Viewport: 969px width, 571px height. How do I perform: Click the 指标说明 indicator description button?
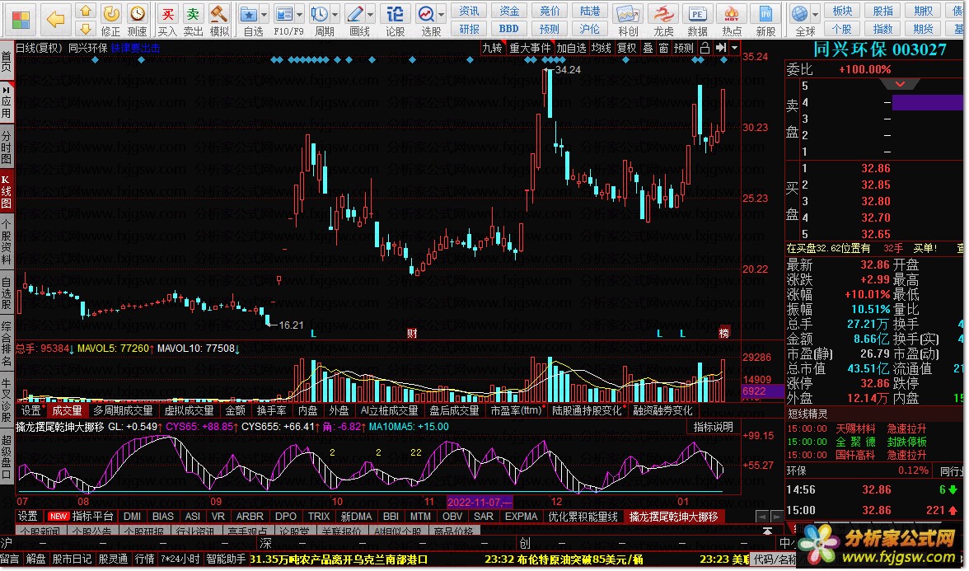coord(714,427)
